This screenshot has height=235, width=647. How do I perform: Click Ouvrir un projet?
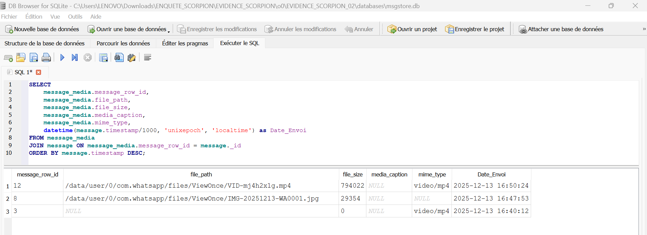(x=412, y=29)
